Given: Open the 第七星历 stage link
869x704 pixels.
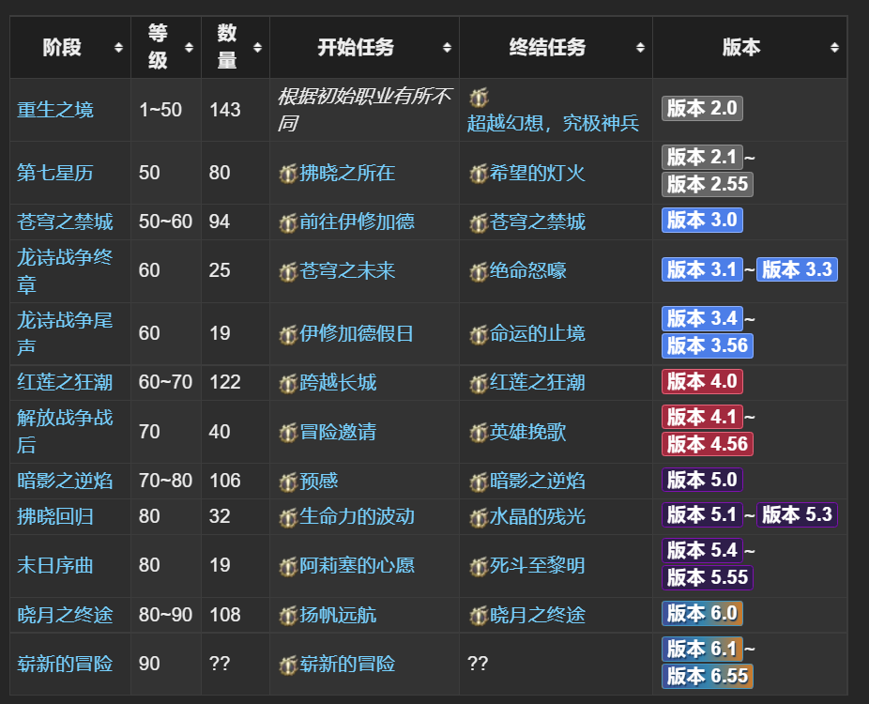Looking at the screenshot, I should tap(55, 173).
